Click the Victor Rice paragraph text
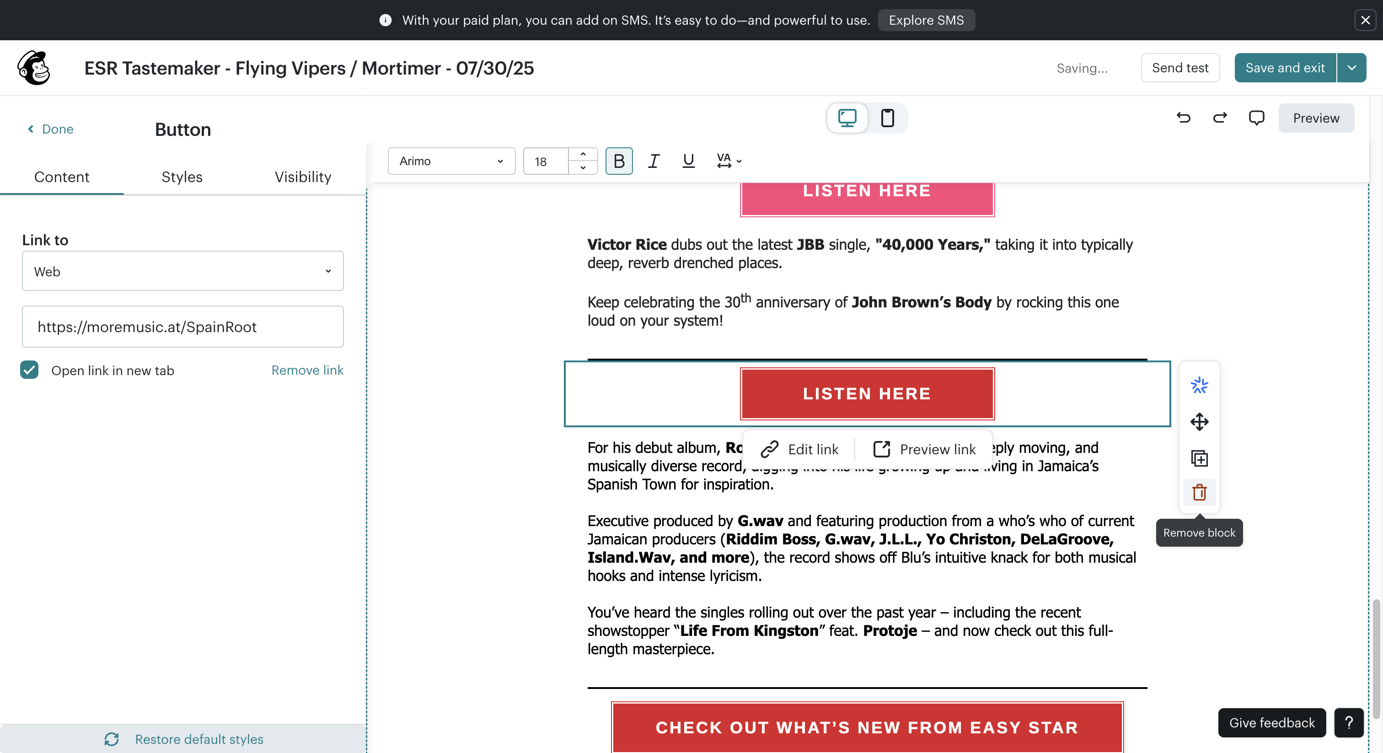Viewport: 1383px width, 753px height. 860,253
